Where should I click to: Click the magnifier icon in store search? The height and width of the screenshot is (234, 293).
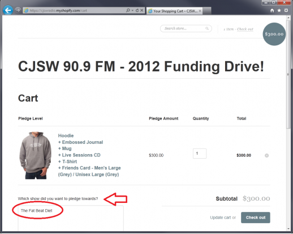(207, 28)
